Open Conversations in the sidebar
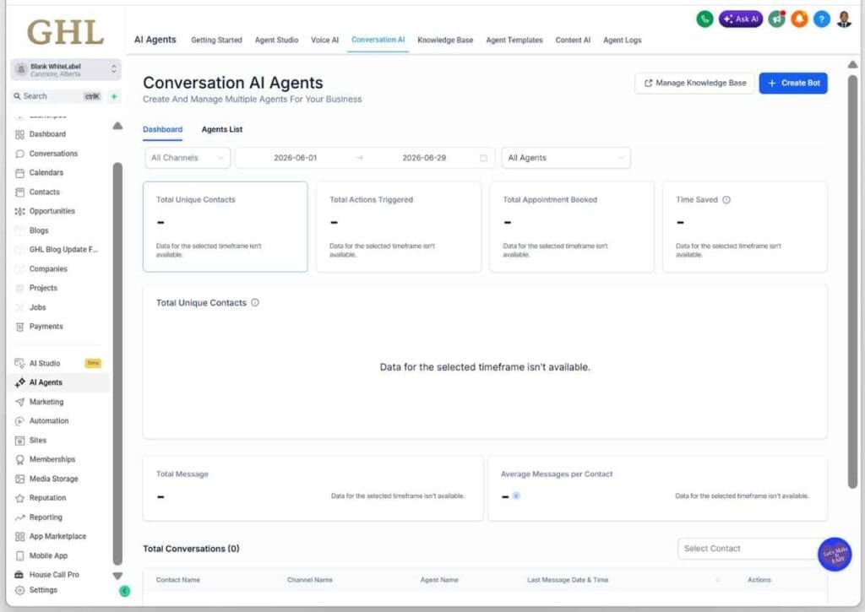Image resolution: width=865 pixels, height=612 pixels. [53, 154]
